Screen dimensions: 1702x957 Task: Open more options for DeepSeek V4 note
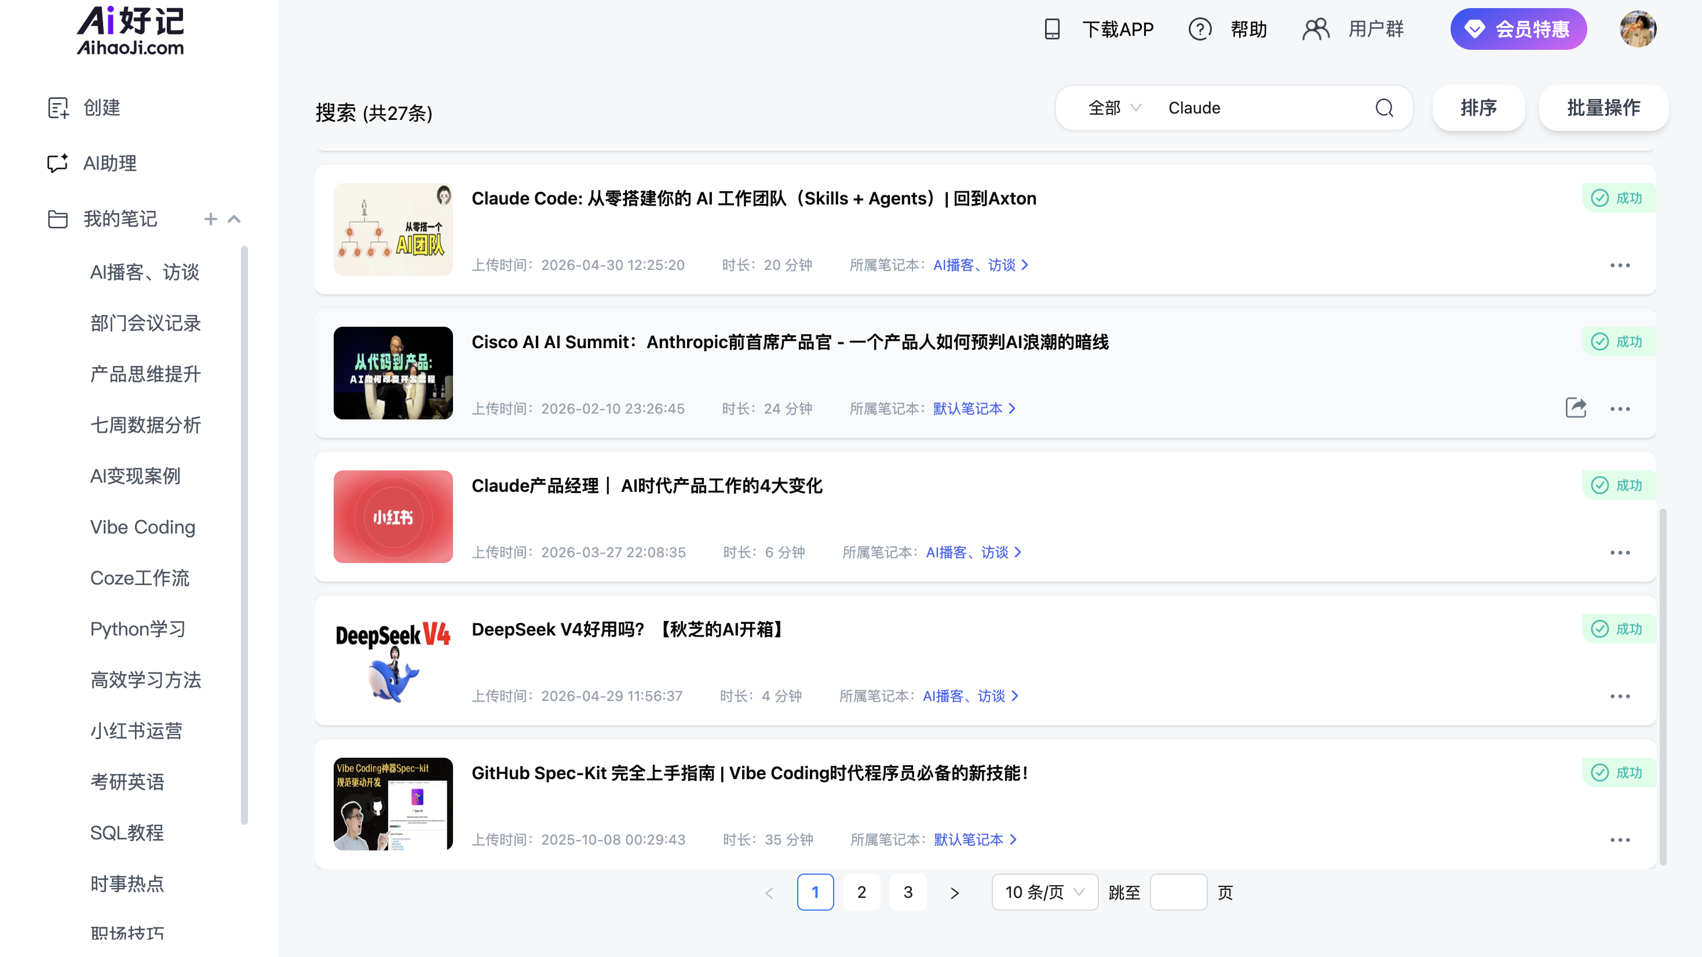click(1620, 696)
